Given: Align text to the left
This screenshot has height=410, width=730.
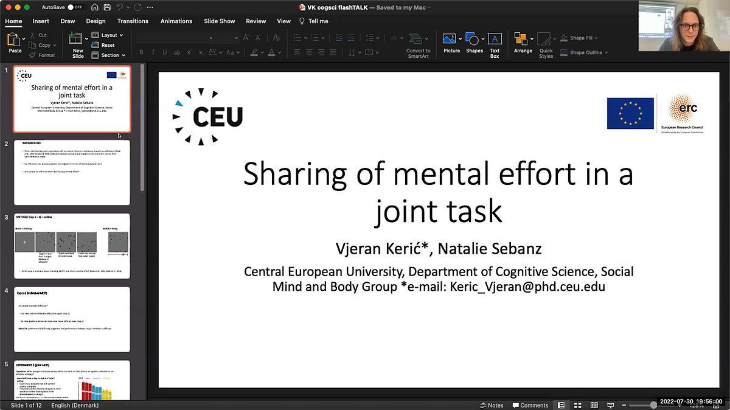Looking at the screenshot, I should [x=297, y=52].
